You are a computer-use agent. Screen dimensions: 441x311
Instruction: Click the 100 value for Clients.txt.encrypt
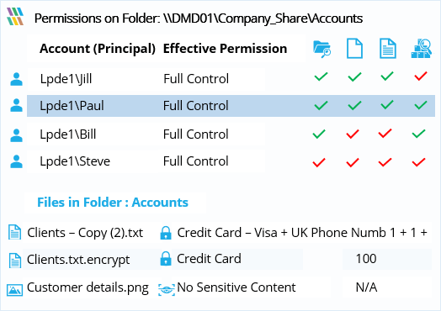point(366,258)
